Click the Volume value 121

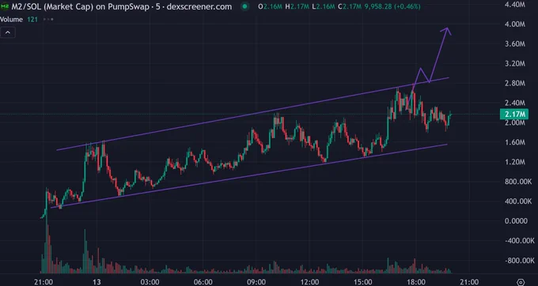[x=32, y=20]
